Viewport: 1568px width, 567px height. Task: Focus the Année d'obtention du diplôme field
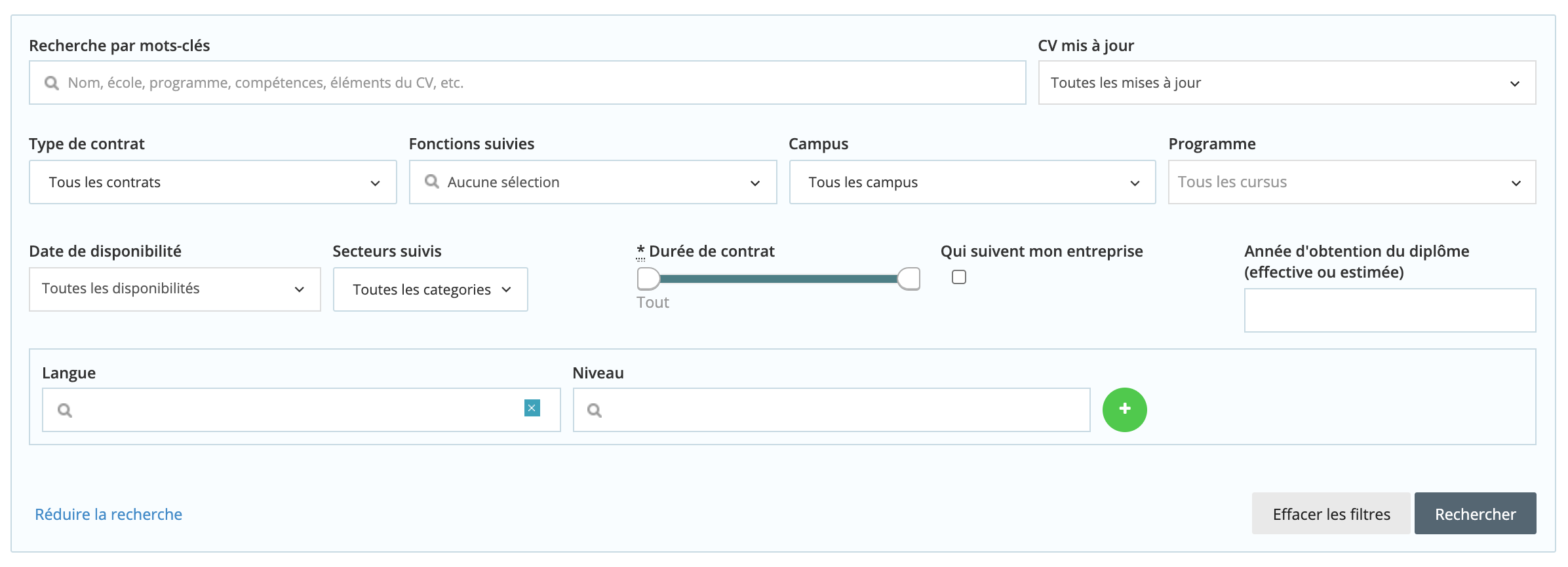1389,310
